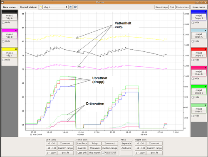Remove the maja1 Dropp C curve
The height and width of the screenshot is (157, 208).
click(206, 87)
